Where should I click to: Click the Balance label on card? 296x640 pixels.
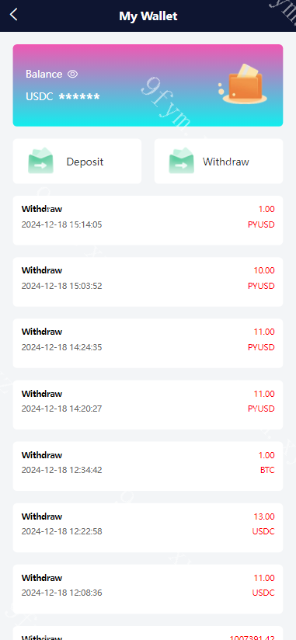click(x=44, y=74)
